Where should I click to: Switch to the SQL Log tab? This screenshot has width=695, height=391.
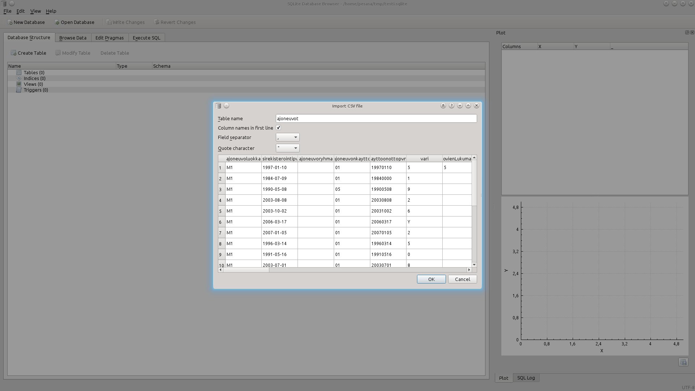(x=526, y=378)
